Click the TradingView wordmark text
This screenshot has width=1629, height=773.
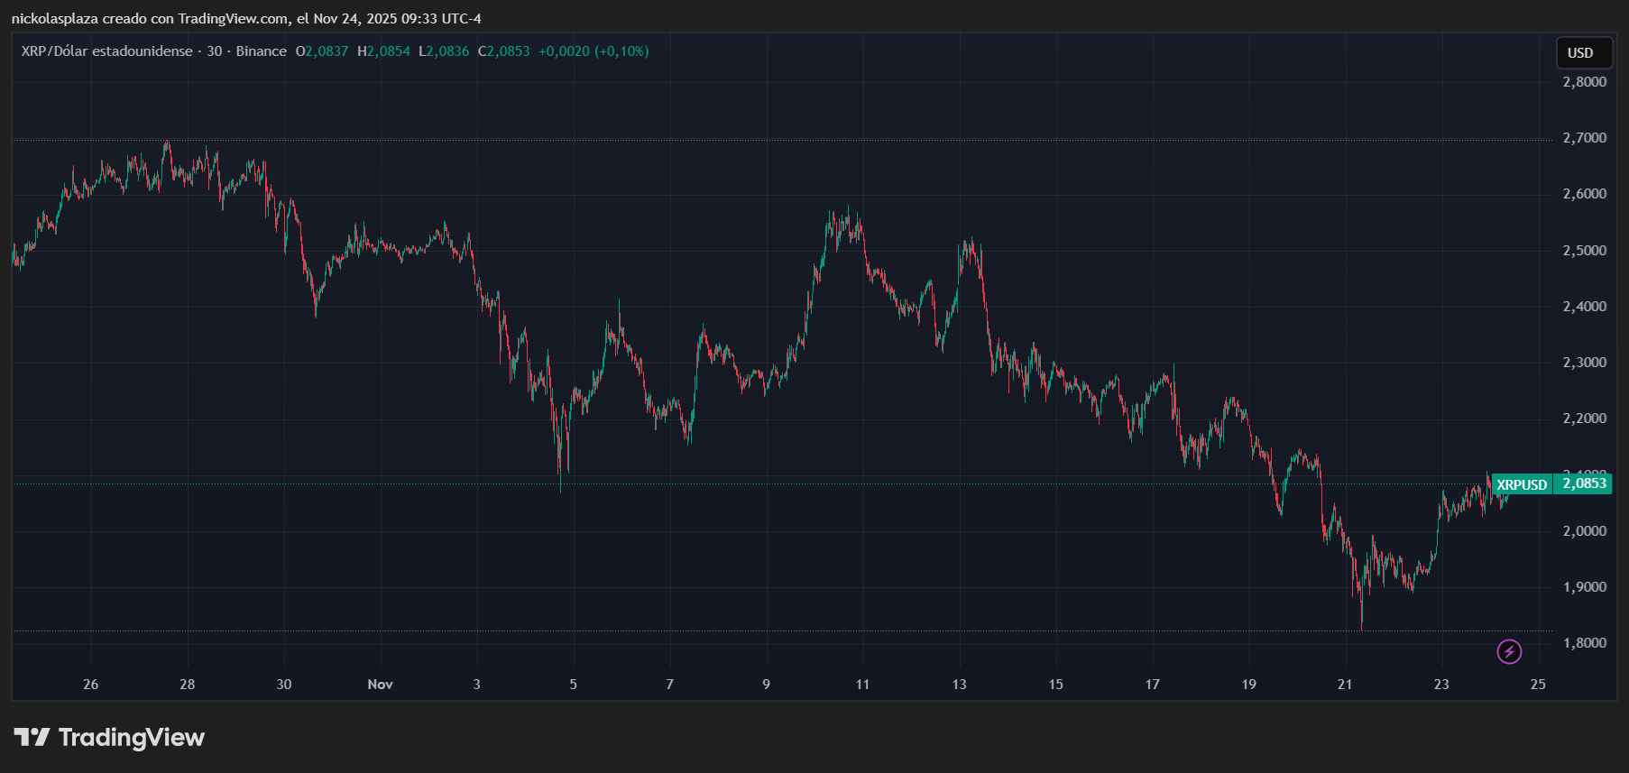click(x=132, y=738)
